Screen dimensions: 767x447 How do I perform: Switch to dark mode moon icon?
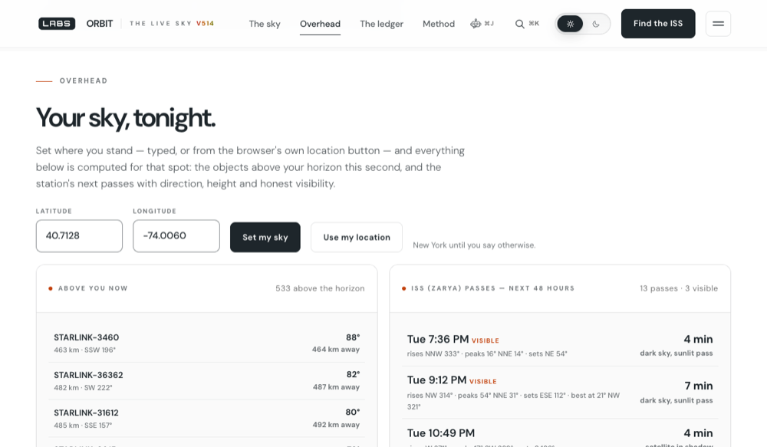596,24
